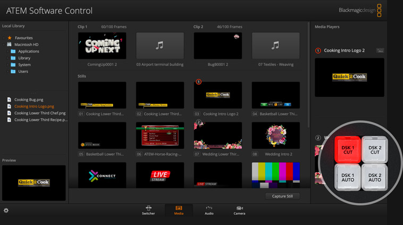Go to the Camera page
Image resolution: width=403 pixels, height=225 pixels.
point(239,210)
